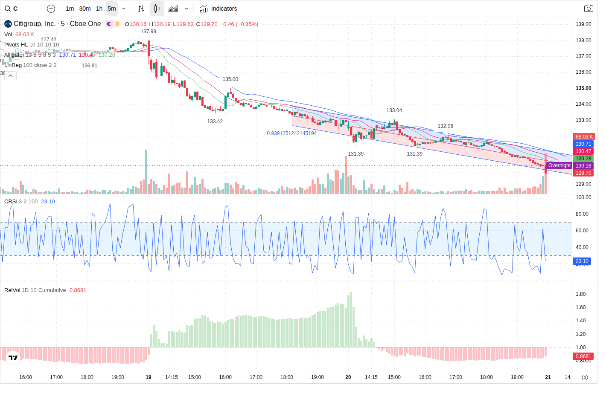Click the date 19 on time axis
606x405 pixels.
click(x=149, y=377)
